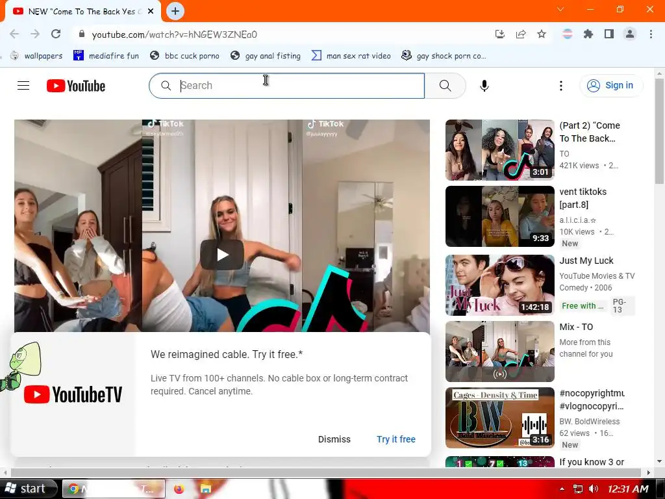Close the YouTube tab

[x=151, y=12]
